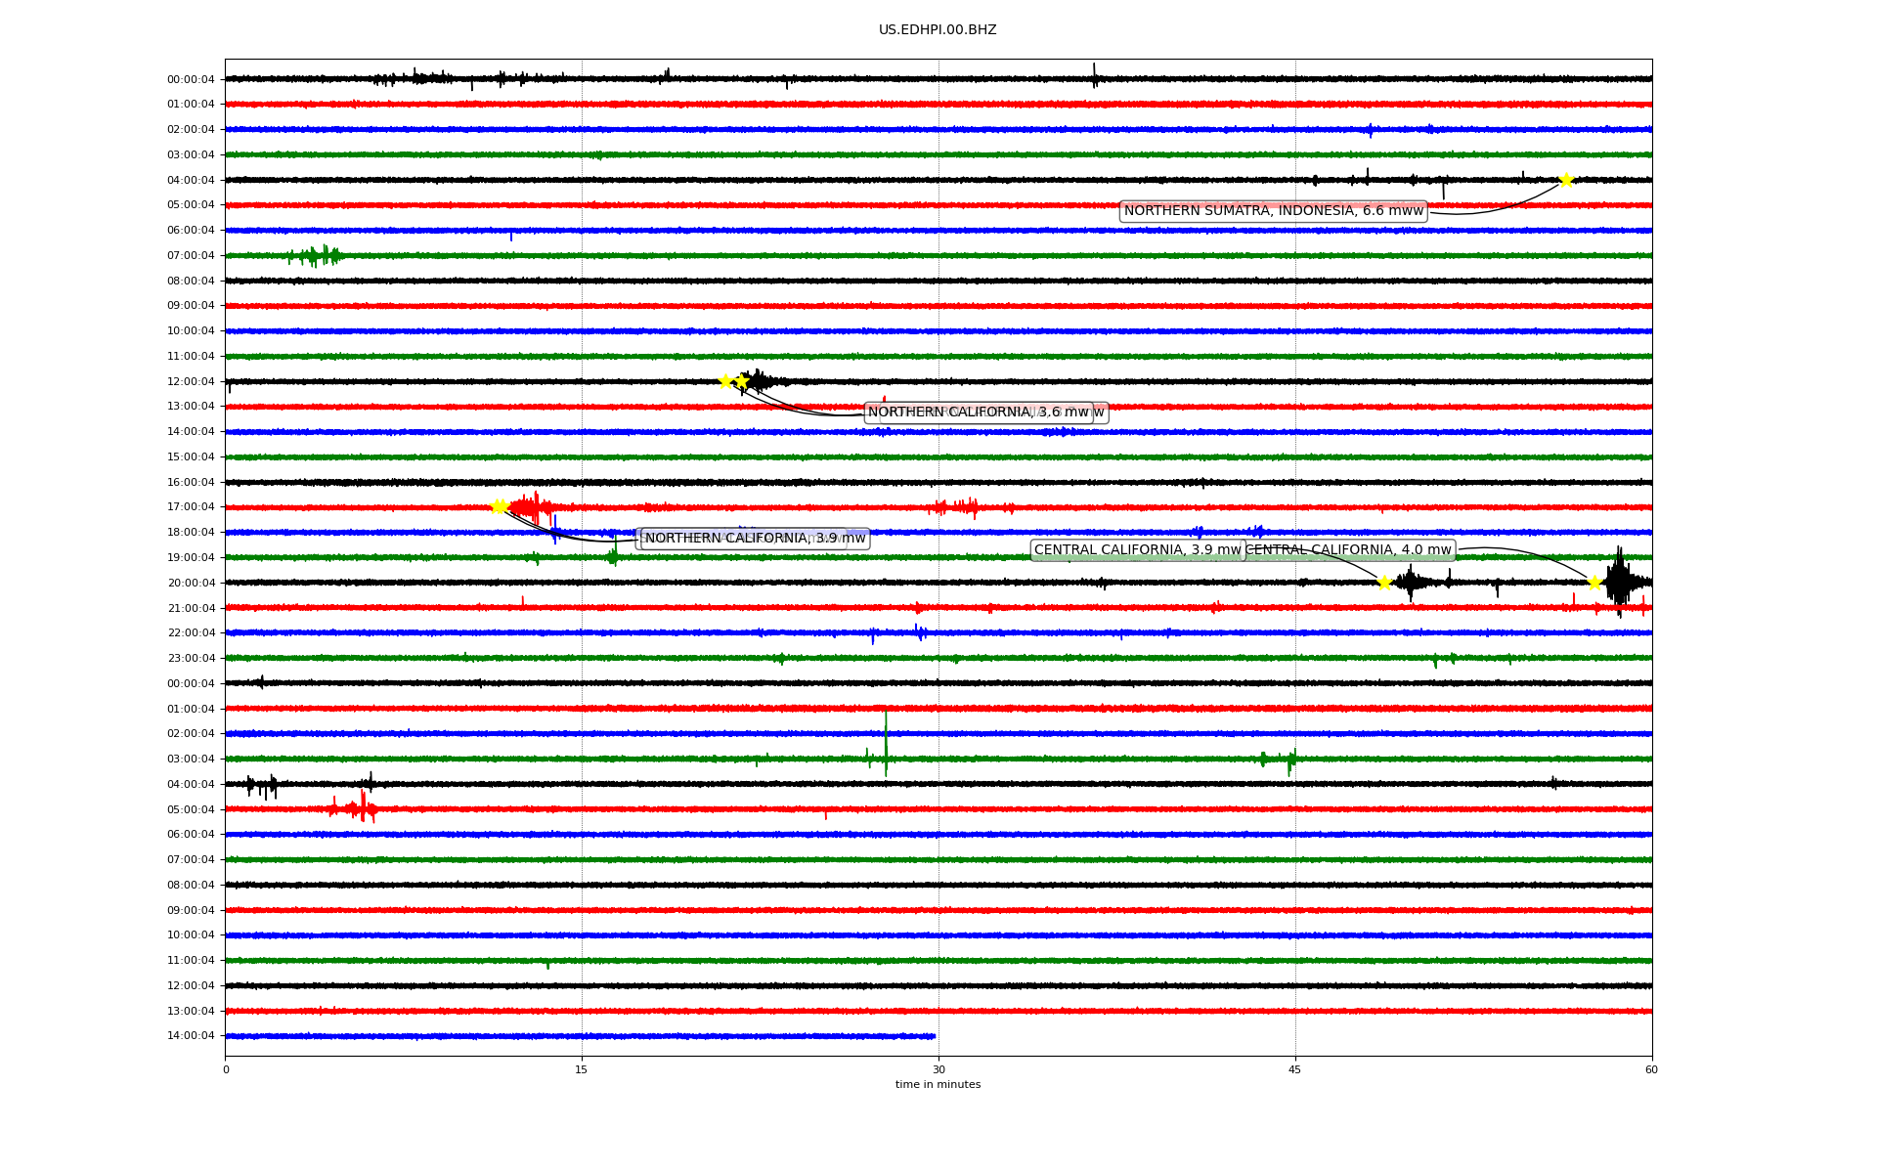Click the "time in minutes" axis label
The height and width of the screenshot is (1173, 1877).
coord(938,1085)
